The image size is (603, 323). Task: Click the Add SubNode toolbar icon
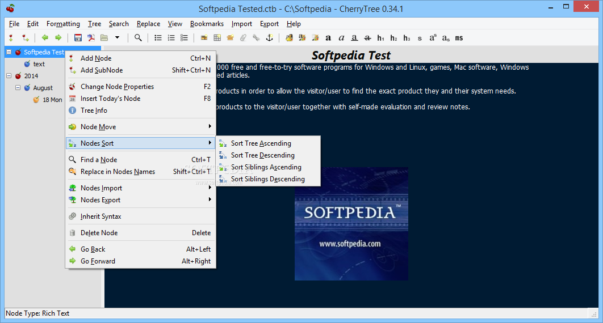[26, 37]
